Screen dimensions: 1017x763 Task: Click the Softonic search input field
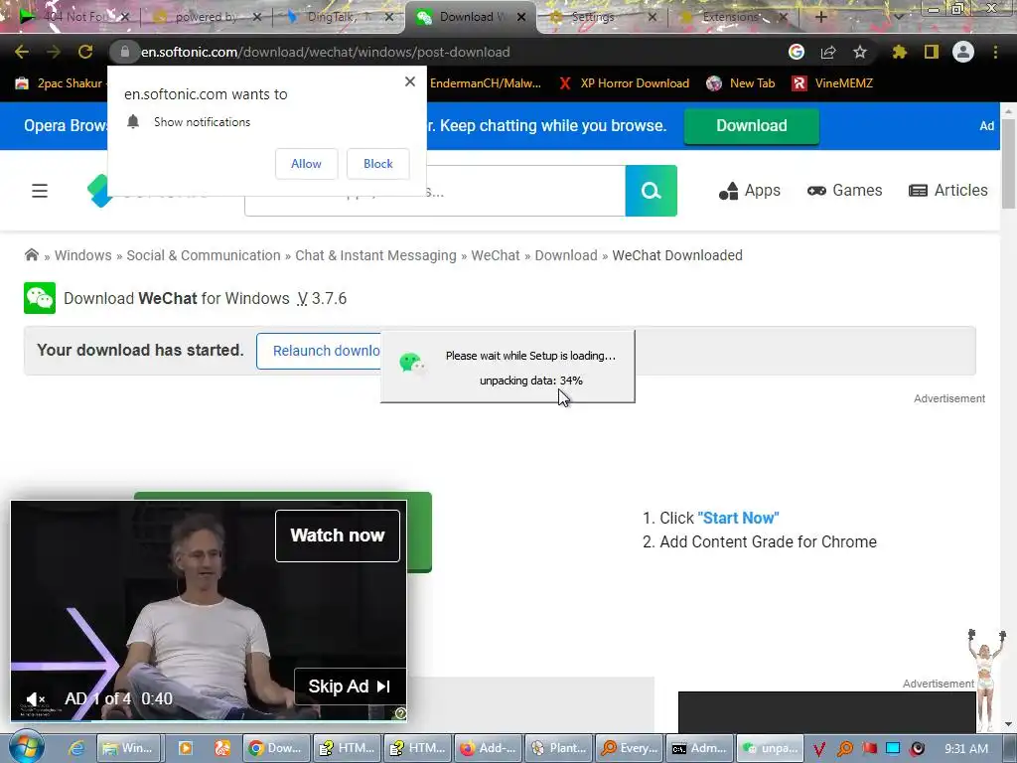click(435, 191)
